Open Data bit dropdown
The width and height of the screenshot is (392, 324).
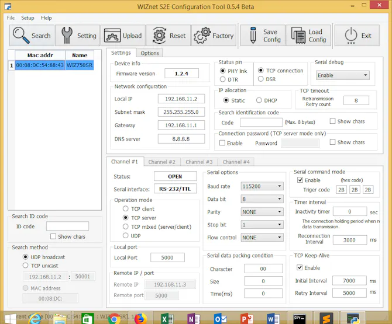(262, 199)
